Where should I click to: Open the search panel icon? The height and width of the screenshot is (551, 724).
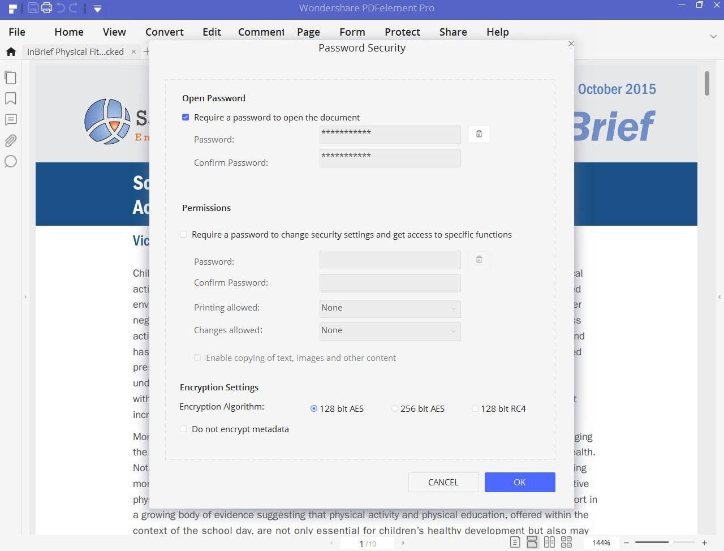click(10, 161)
